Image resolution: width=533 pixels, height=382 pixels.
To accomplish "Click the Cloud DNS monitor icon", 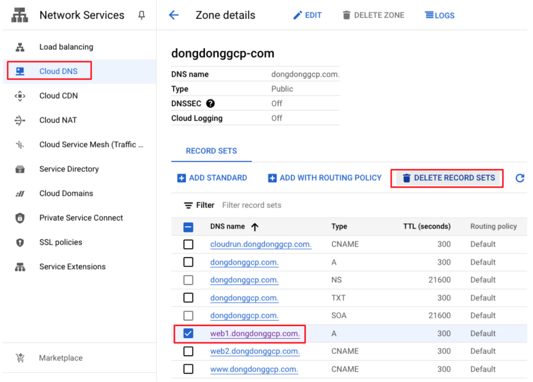I will [20, 71].
